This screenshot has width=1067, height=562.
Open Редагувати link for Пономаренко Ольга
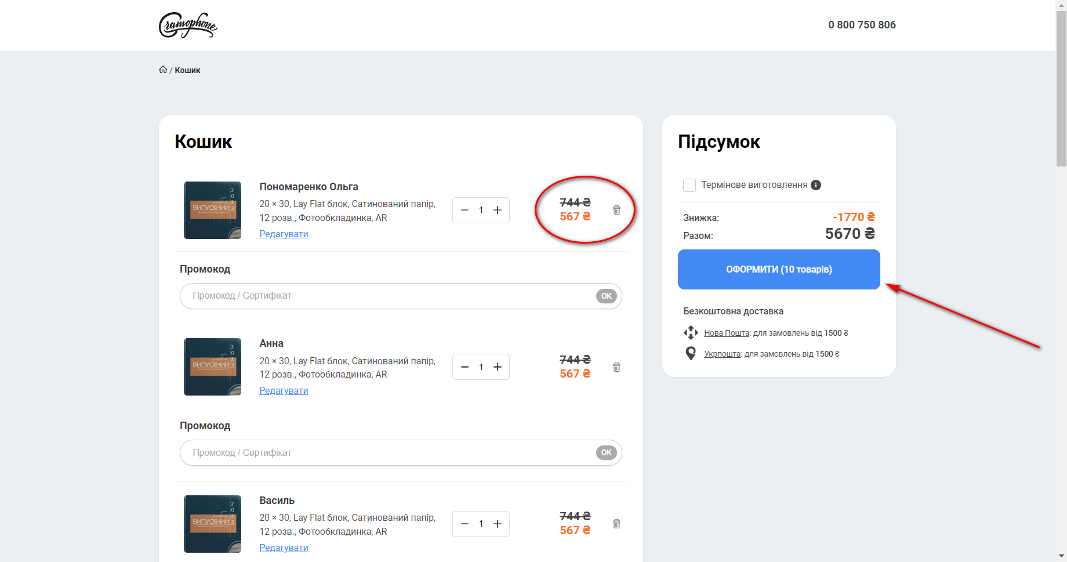tap(284, 234)
